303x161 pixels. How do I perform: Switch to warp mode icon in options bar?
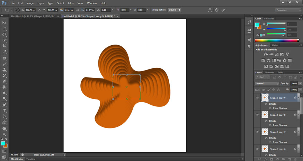pos(210,10)
